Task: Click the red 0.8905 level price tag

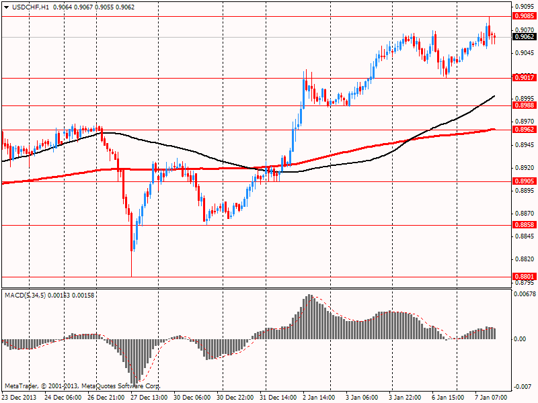Action: click(x=524, y=181)
